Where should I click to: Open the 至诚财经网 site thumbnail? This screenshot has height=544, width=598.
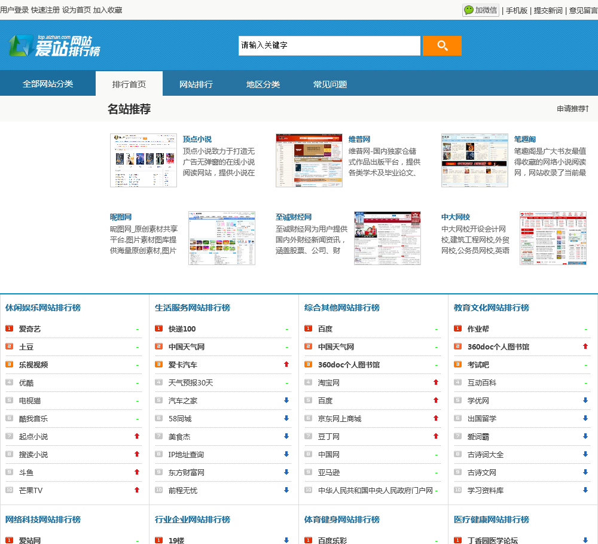(x=388, y=238)
